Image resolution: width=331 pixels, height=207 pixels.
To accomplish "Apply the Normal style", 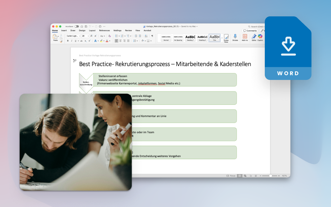I will pos(166,38).
